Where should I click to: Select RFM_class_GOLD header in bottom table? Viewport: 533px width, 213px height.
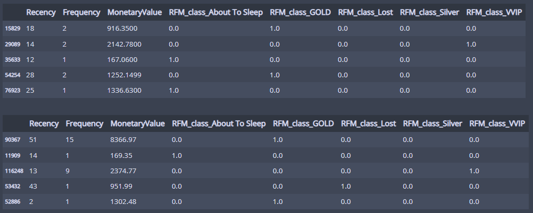303,123
